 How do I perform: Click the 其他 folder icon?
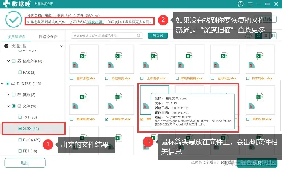[19, 95]
